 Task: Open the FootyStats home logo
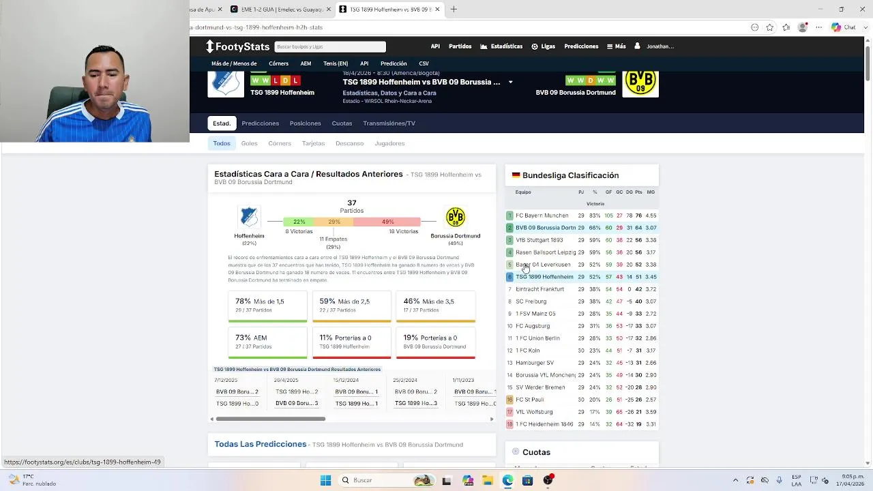[238, 46]
